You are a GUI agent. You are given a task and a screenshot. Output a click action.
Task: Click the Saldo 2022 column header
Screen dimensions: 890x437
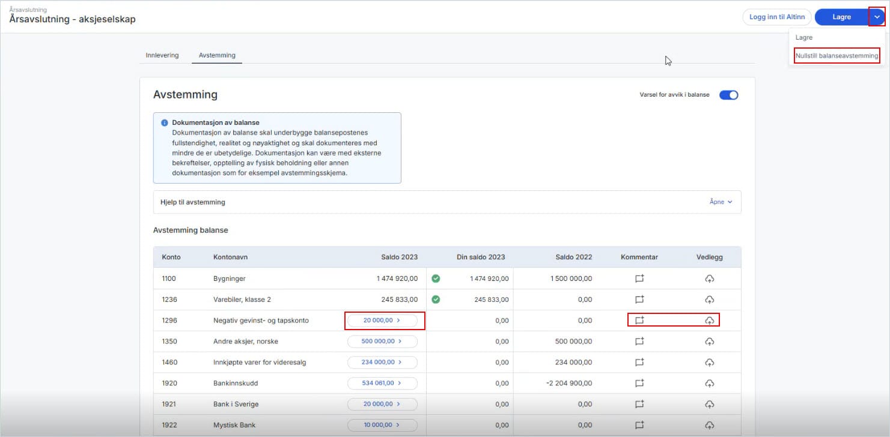tap(573, 257)
